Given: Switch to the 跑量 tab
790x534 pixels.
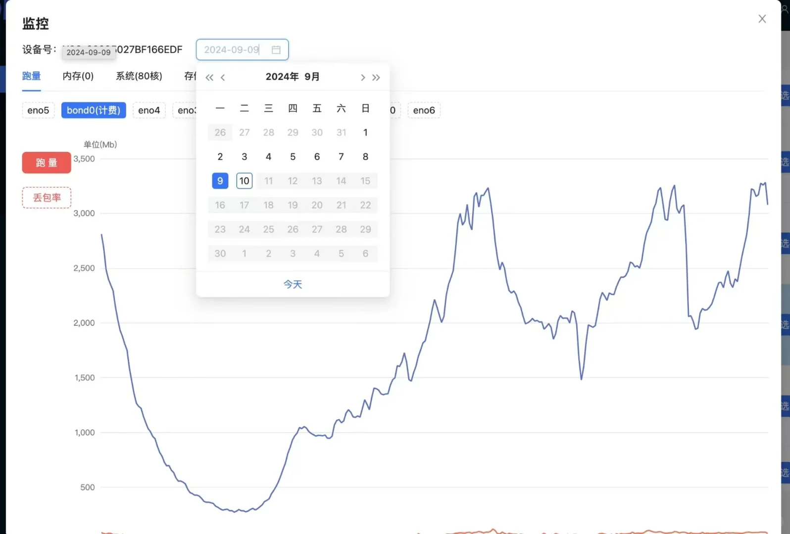Looking at the screenshot, I should pos(31,76).
